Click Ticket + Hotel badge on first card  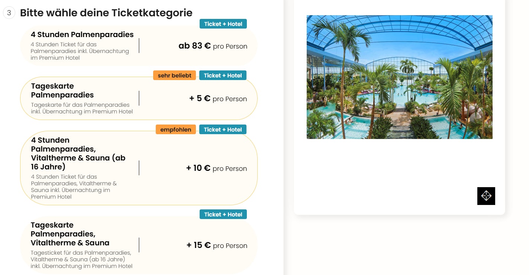click(x=223, y=24)
